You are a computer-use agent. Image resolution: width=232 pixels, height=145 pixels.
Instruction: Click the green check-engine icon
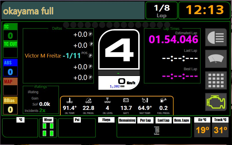[x=216, y=102]
